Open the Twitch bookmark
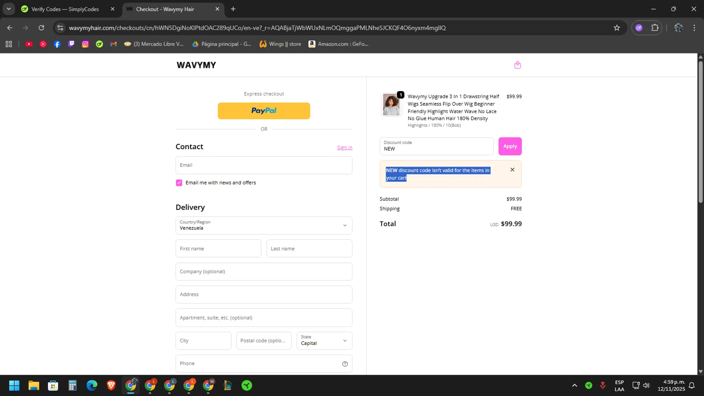The image size is (704, 396). click(x=71, y=44)
